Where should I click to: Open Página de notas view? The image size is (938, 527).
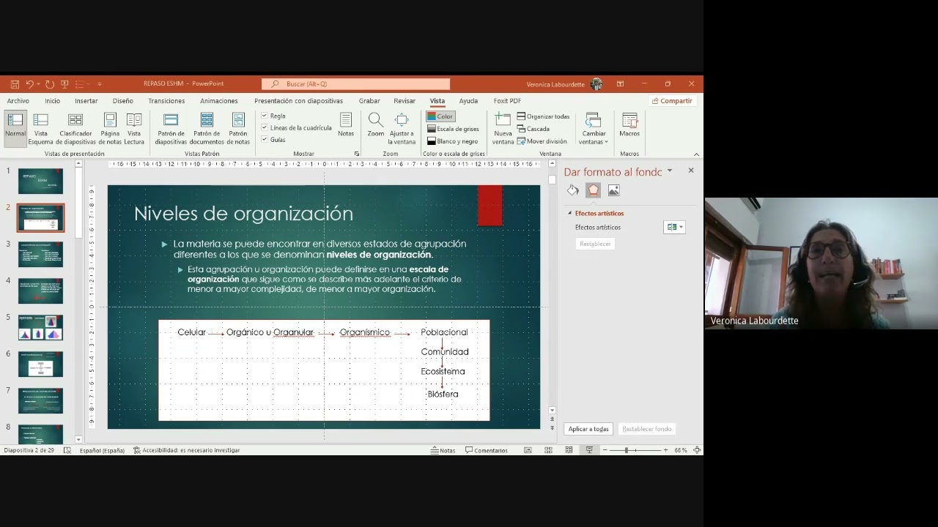point(110,129)
